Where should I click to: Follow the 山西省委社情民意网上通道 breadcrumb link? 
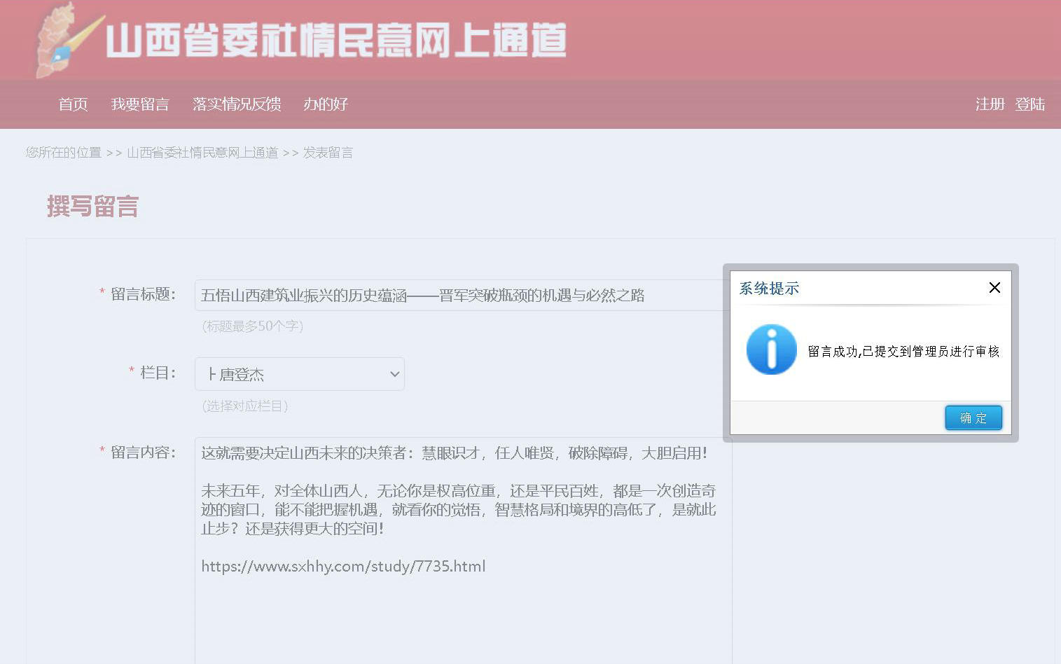[x=202, y=153]
